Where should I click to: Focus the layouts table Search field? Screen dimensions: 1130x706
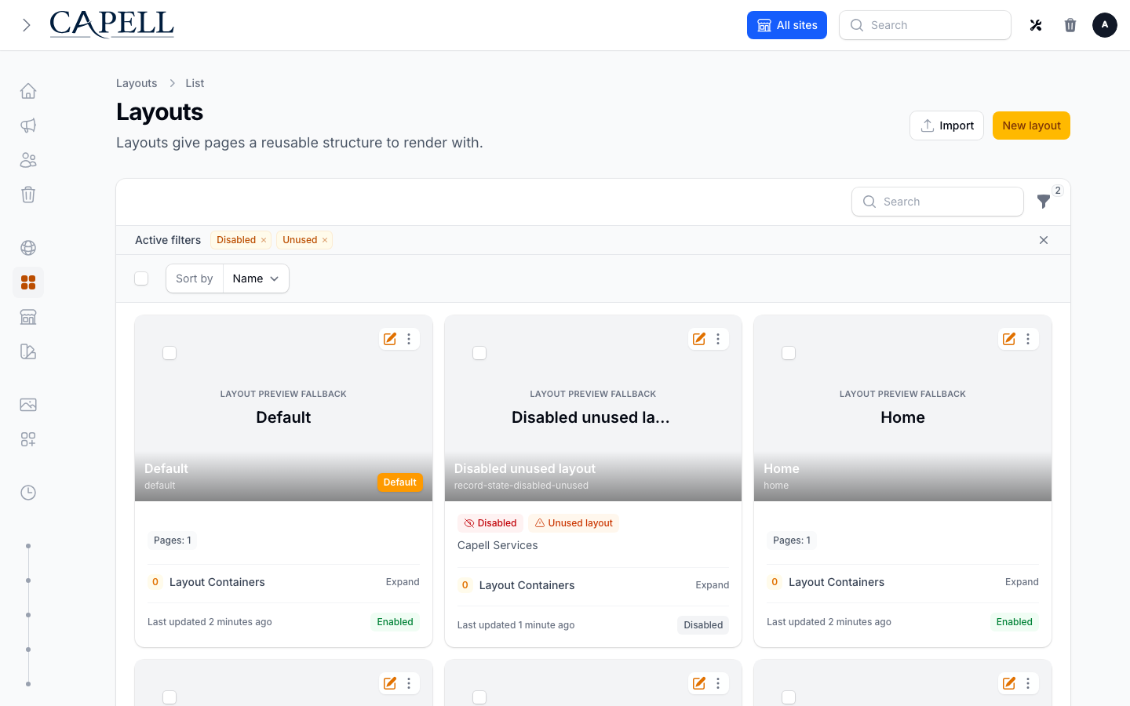point(938,202)
